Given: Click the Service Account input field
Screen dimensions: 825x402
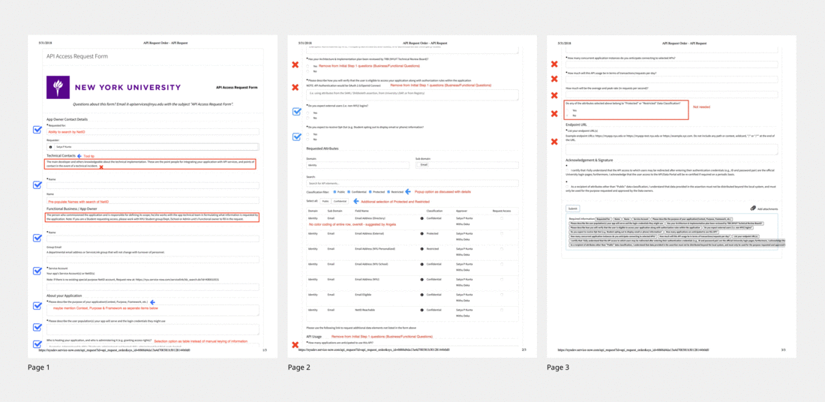Looking at the screenshot, I should 152,287.
